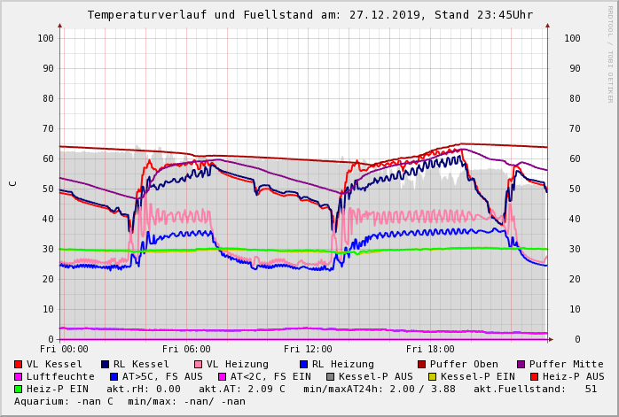This screenshot has height=417, width=619.
Task: Click the 'Fri 12:00' time axis label
Action: (308, 349)
